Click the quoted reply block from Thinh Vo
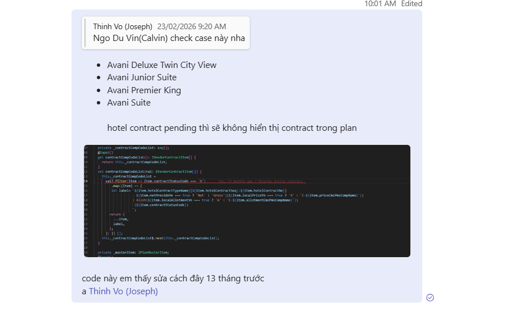Image resolution: width=532 pixels, height=315 pixels. 166,33
